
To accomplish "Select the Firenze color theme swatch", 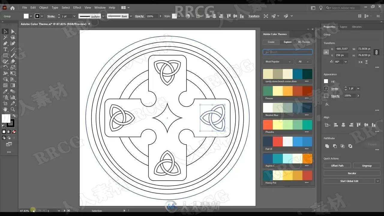I will [287, 91].
